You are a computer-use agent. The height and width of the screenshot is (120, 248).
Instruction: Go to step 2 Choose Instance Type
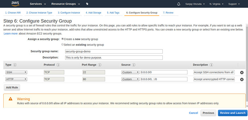tap(39, 13)
